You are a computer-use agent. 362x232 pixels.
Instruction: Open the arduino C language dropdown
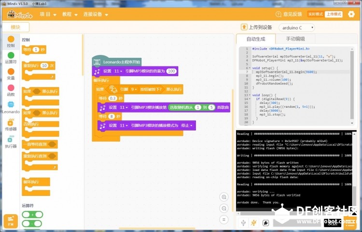[297, 28]
